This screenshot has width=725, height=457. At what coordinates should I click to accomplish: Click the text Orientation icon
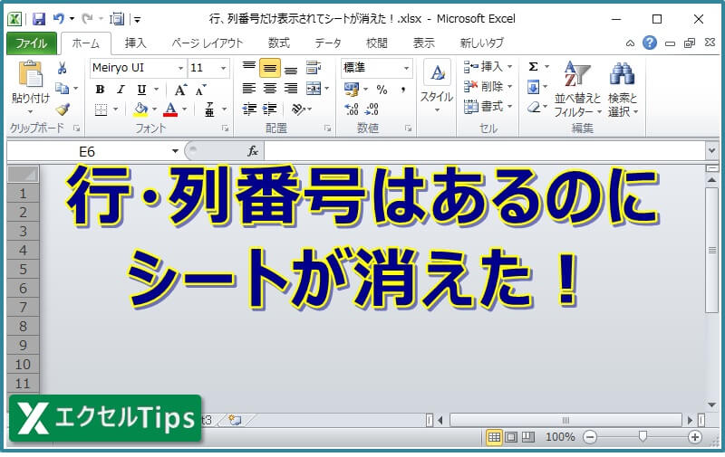[298, 109]
